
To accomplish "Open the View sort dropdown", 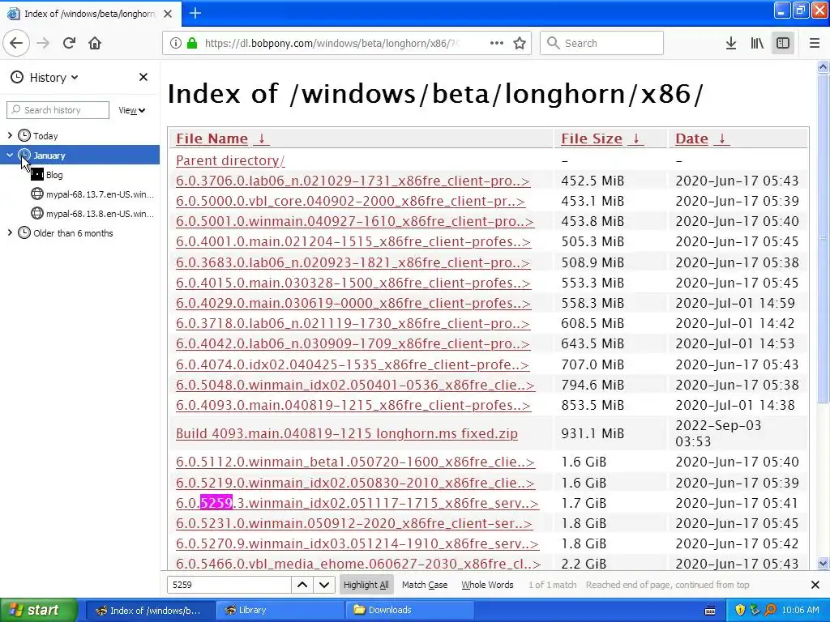I will (132, 110).
